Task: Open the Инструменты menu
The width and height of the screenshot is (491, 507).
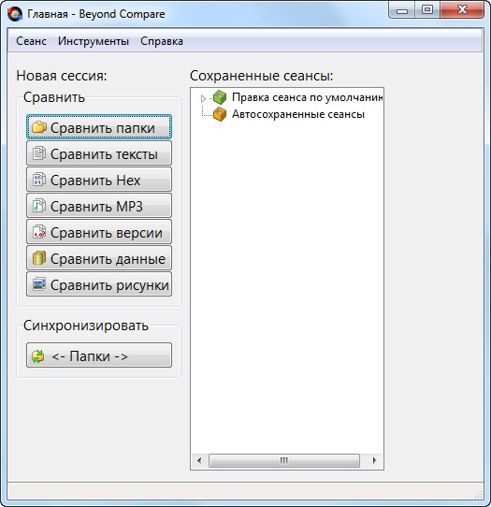Action: pos(94,41)
